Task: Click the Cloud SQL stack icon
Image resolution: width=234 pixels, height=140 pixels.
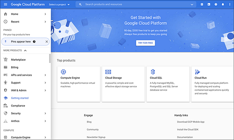Action: click(x=153, y=72)
